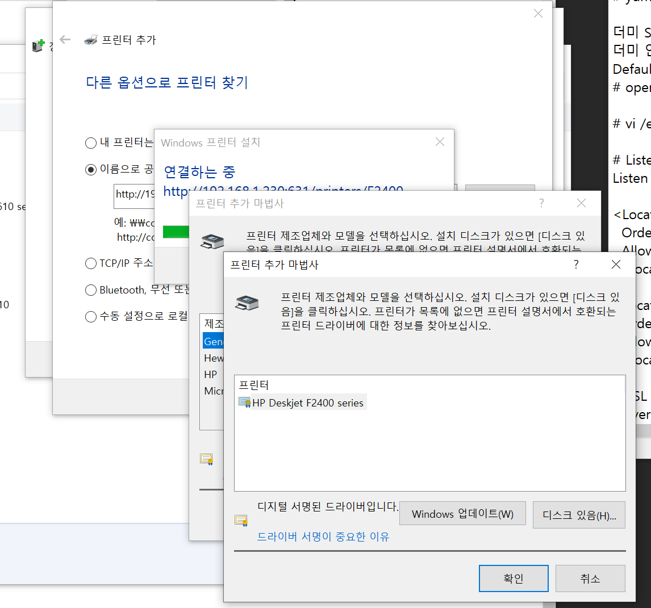Click the Windows 업데이트(W) button

[462, 513]
